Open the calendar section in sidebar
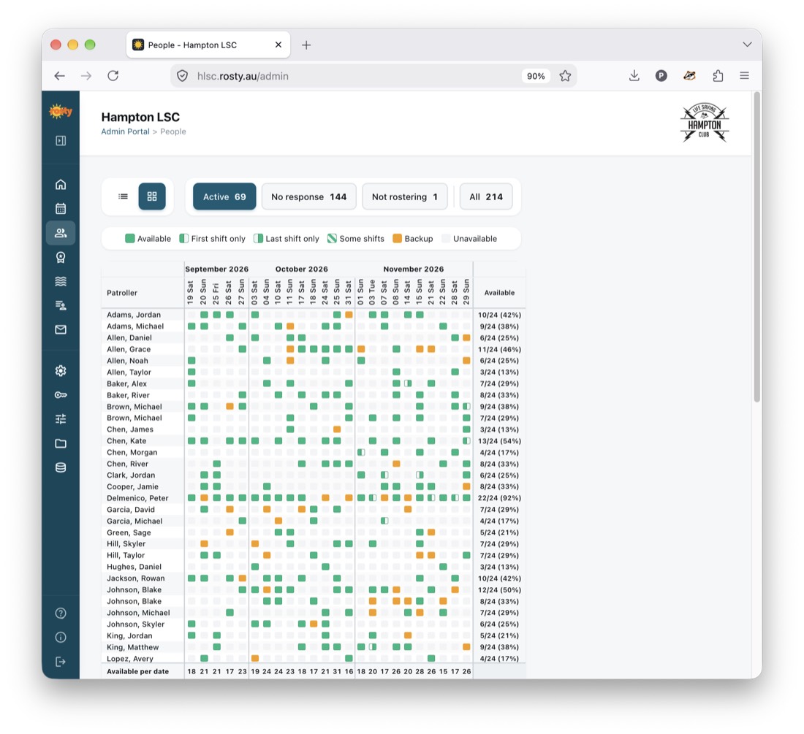The height and width of the screenshot is (734, 804). tap(61, 208)
